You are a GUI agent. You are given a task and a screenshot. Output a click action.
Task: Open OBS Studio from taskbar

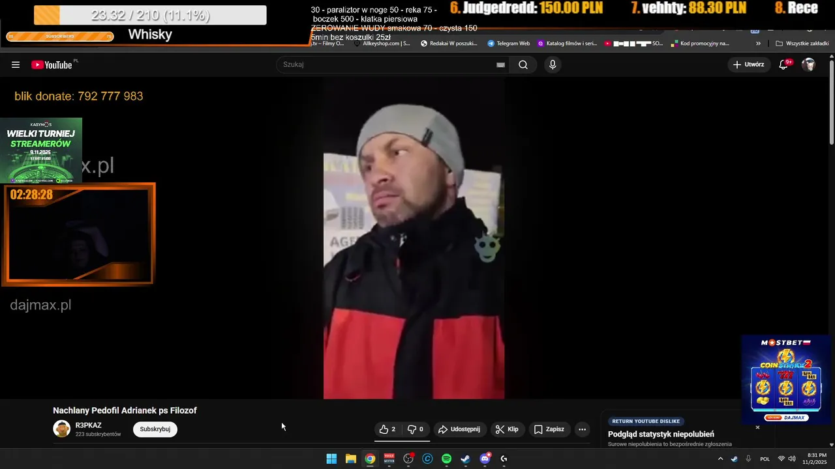(408, 459)
